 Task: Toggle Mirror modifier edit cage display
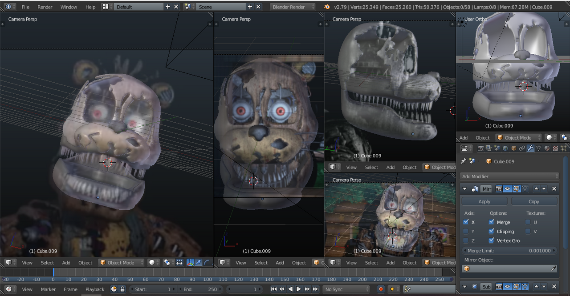tap(525, 189)
